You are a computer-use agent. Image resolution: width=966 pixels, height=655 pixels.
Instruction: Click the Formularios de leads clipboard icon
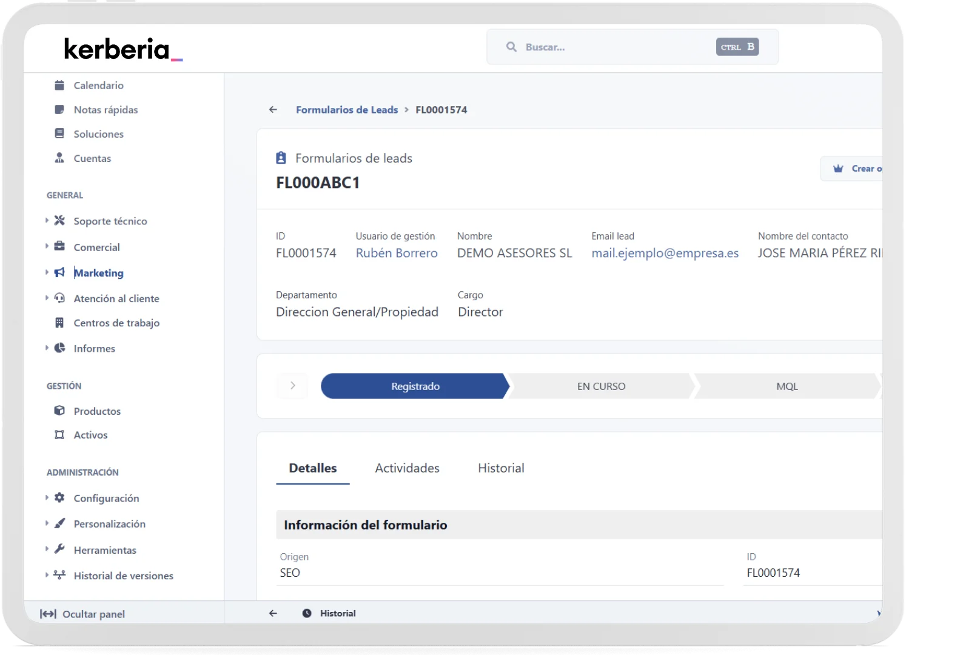click(x=281, y=158)
